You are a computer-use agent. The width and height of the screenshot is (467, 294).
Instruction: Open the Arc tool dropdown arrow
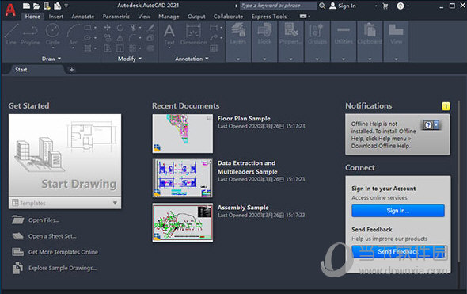74,48
